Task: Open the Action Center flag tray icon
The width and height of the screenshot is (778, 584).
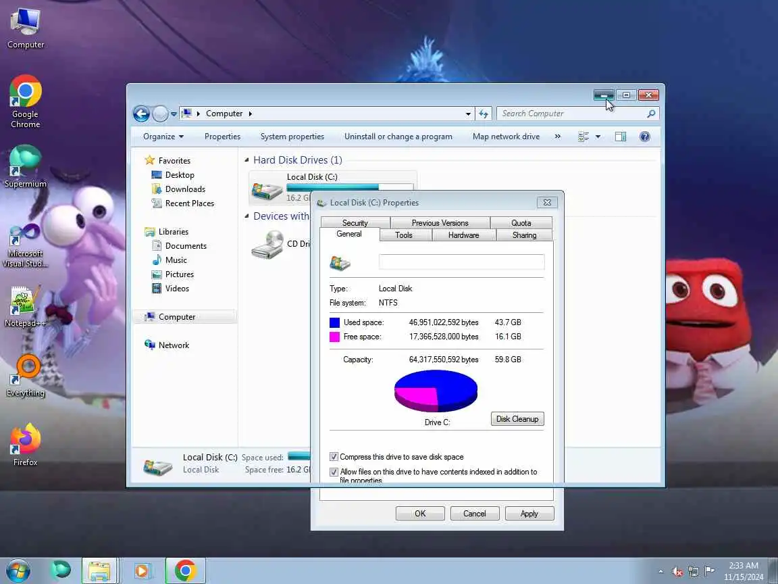Action: tap(710, 571)
